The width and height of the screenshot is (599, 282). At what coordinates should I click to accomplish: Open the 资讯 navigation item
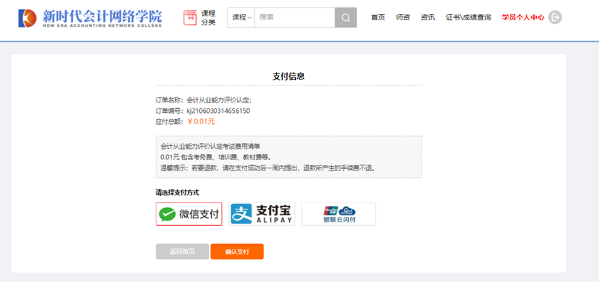[428, 17]
